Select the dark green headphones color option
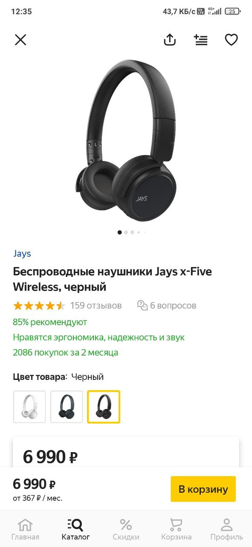 coord(67,407)
